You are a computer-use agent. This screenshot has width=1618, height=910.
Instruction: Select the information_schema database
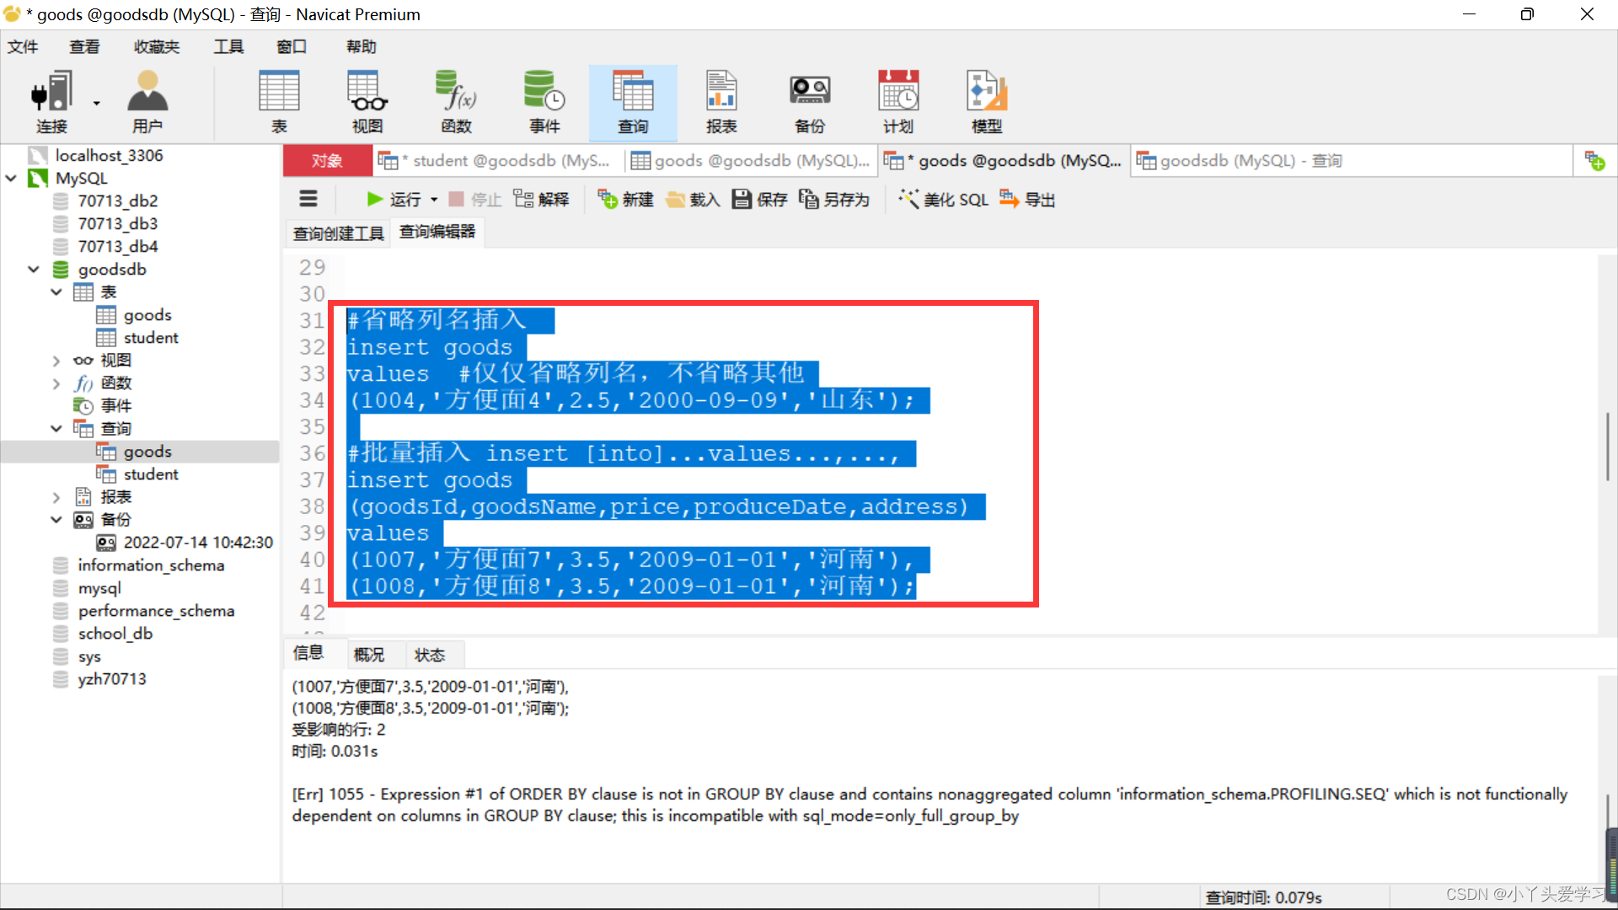pos(151,565)
